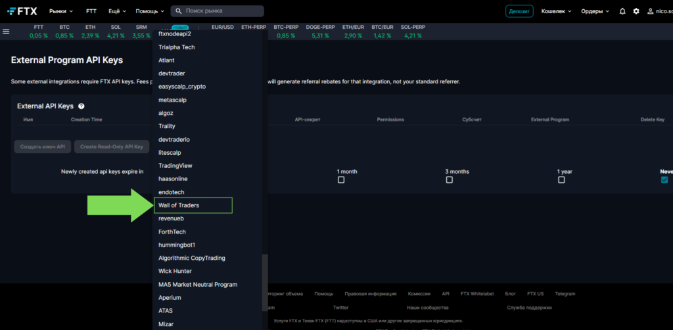The image size is (673, 330).
Task: Tick the 1 month expiry checkbox
Action: 340,180
